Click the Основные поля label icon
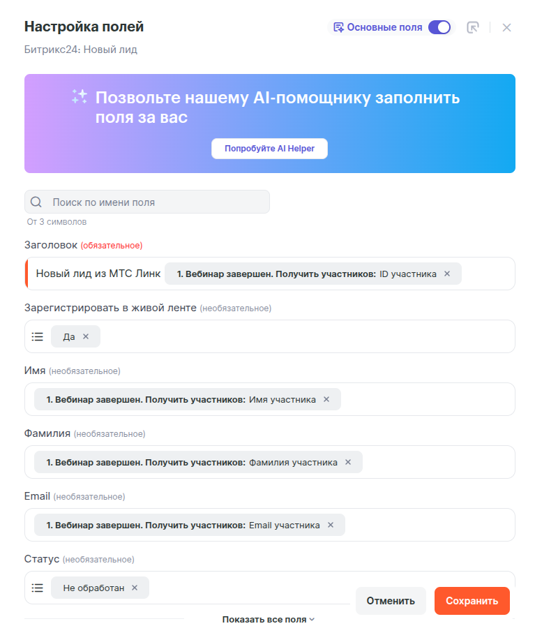Image resolution: width=535 pixels, height=626 pixels. pos(338,27)
